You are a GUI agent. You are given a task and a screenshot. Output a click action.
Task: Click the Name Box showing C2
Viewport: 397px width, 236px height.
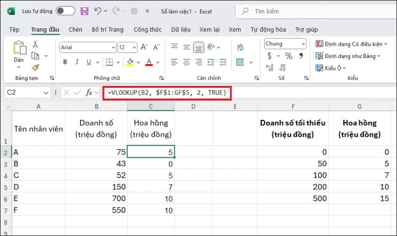[x=27, y=93]
